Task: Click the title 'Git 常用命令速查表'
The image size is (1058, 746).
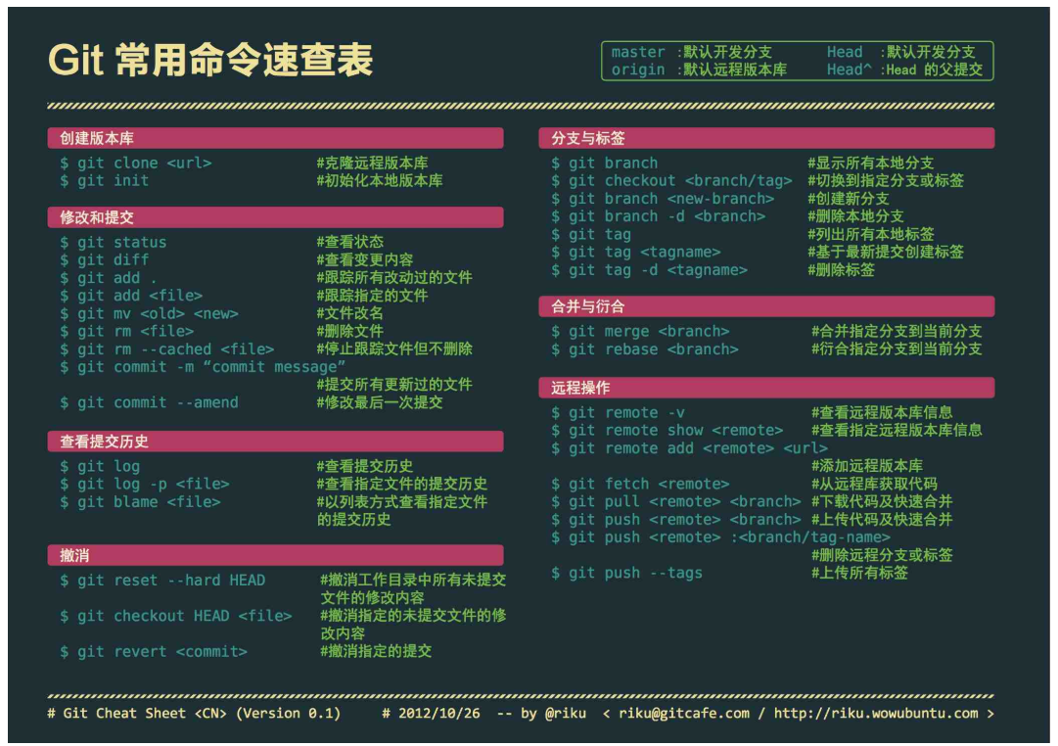Action: (x=209, y=60)
